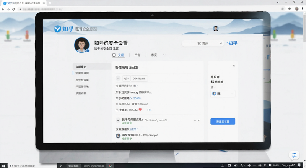Click the blue button in right panel
This screenshot has width=306, height=168.
[x=223, y=121]
